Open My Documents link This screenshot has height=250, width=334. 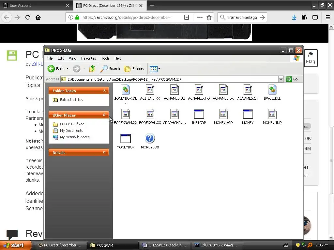71,131
